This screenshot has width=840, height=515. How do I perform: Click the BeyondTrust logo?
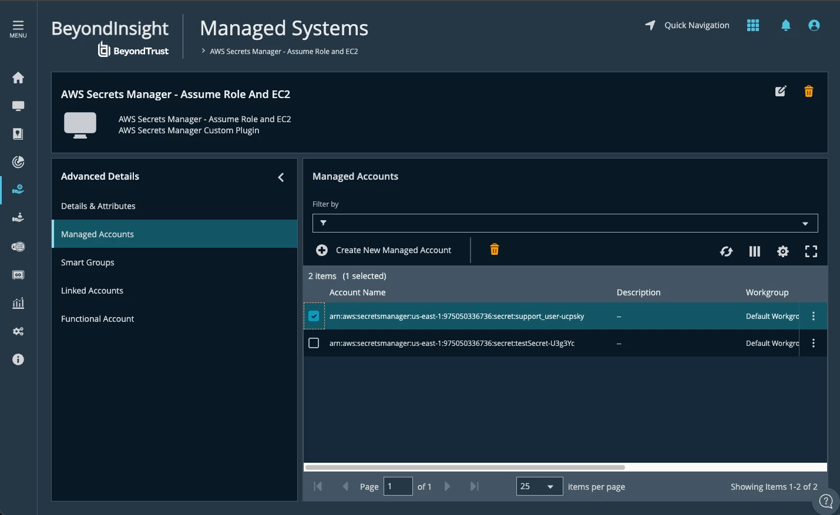(133, 50)
